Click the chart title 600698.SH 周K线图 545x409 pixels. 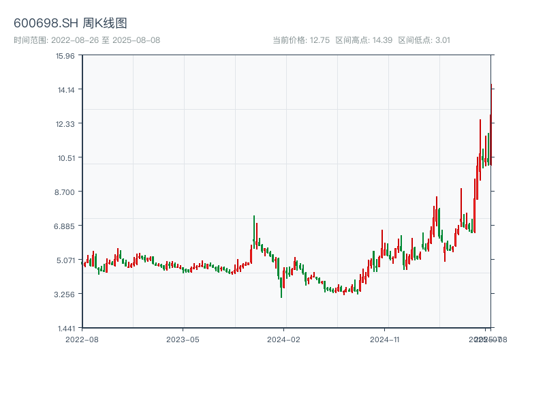(x=70, y=23)
